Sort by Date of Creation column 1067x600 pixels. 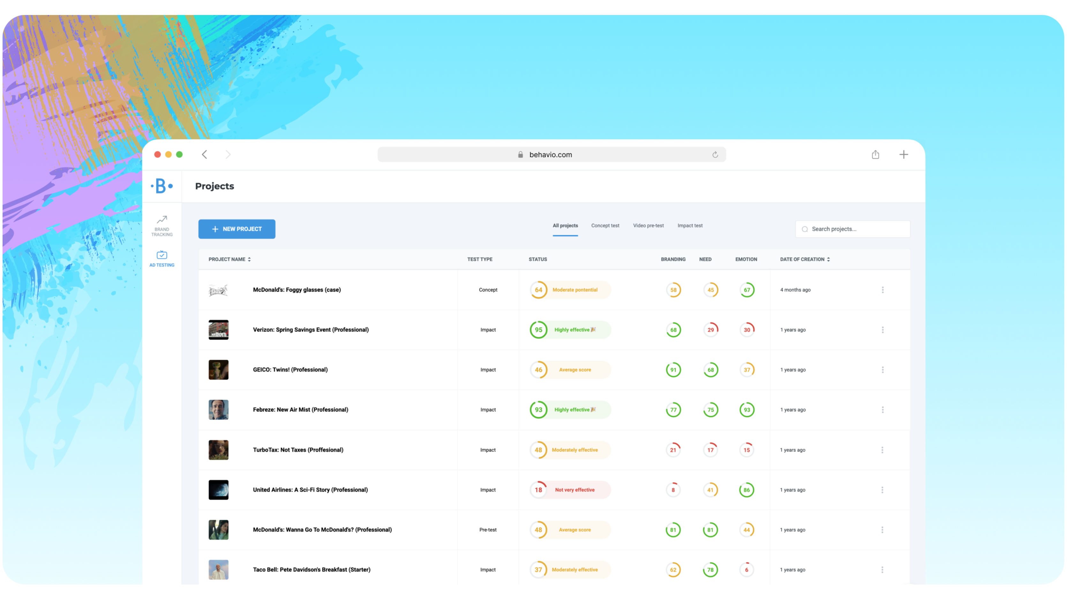pos(805,259)
